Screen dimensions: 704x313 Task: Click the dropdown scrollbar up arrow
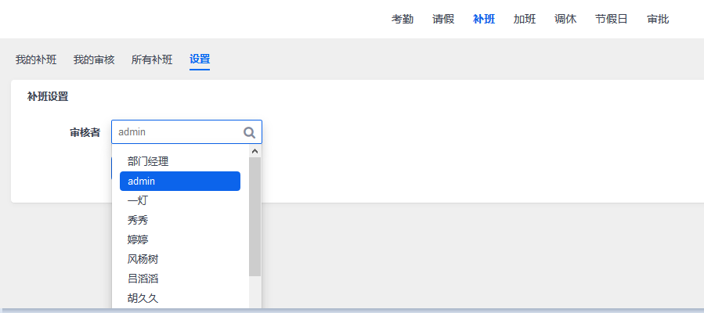pyautogui.click(x=255, y=151)
